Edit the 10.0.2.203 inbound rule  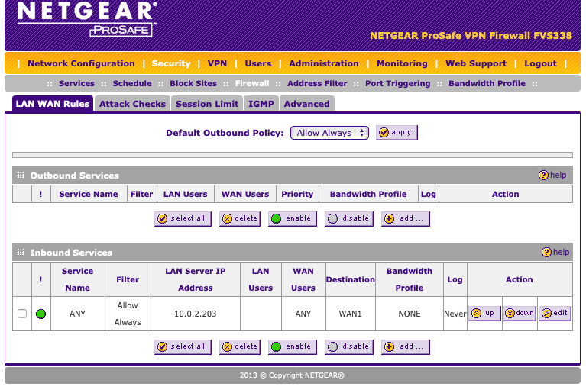(x=555, y=313)
